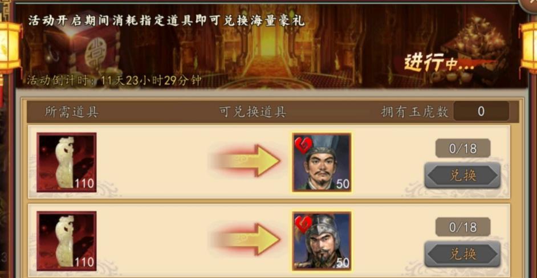This screenshot has height=278, width=537.
Task: Click 兑换 button for the helmeted general
Action: [x=462, y=254]
